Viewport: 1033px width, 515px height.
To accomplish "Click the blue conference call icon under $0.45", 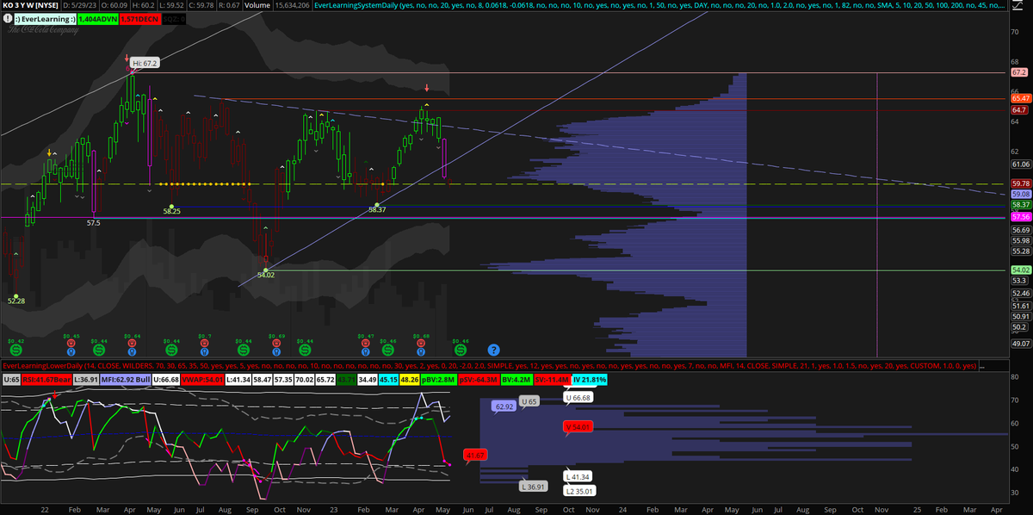I will 71,351.
